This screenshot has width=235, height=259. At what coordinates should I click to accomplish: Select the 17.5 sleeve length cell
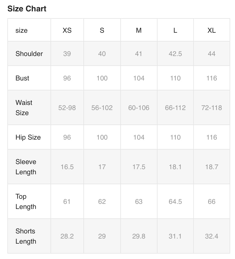tap(139, 167)
